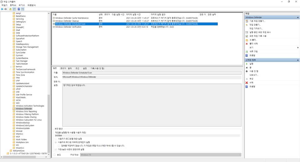Expand the termsrv tree node
Image resolution: width=300 pixels, height=162 pixels.
[11, 67]
